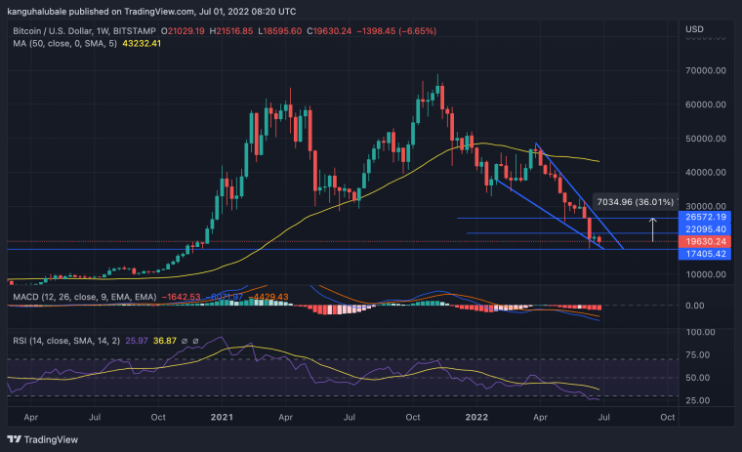Select the 17405.42 blue price tag
The height and width of the screenshot is (452, 742).
tap(705, 254)
